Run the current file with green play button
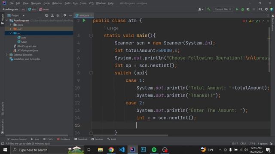This screenshot has height=154, width=275. [x=237, y=9]
